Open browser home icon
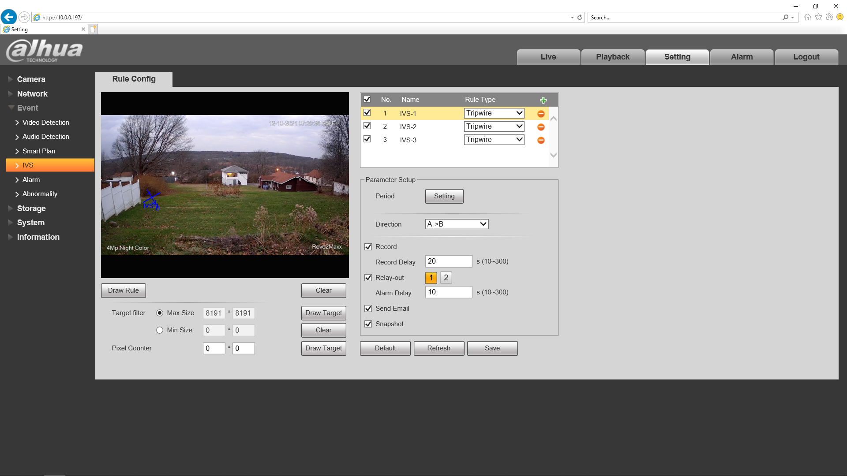 click(808, 17)
